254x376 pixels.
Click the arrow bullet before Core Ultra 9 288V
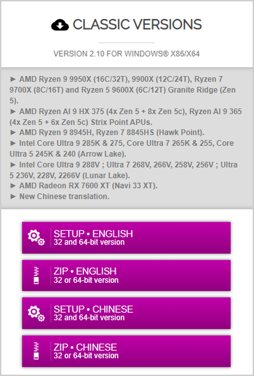click(13, 165)
